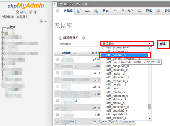Screen dimensions: 170x126
Task: Click the server icon in breadcrumb
Action: click(62, 4)
